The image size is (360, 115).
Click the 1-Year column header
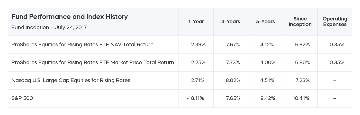tap(196, 22)
